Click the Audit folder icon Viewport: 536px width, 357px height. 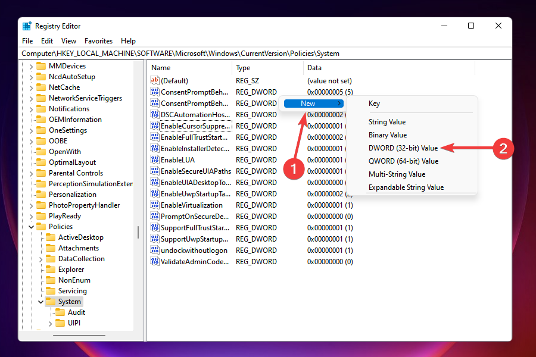click(60, 312)
